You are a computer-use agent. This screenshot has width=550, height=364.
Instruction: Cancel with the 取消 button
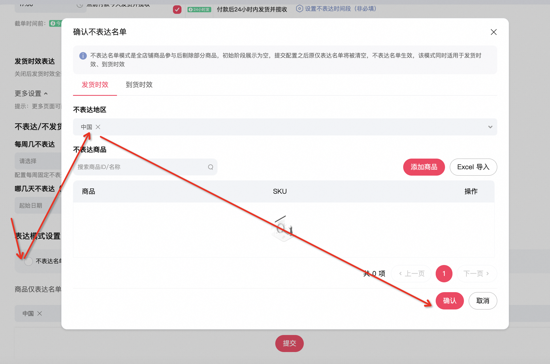click(x=483, y=301)
